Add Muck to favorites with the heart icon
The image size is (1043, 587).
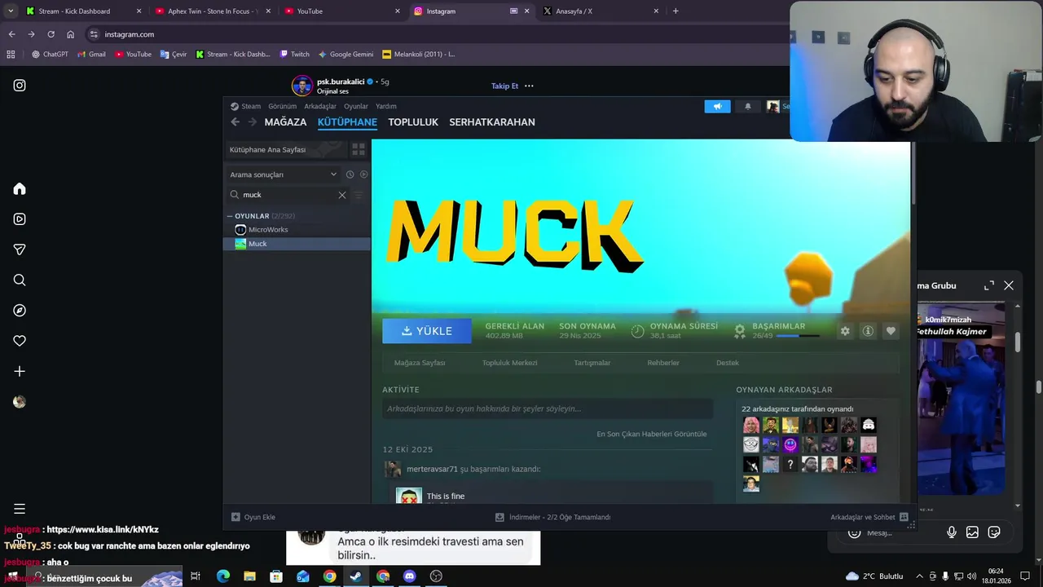click(891, 331)
